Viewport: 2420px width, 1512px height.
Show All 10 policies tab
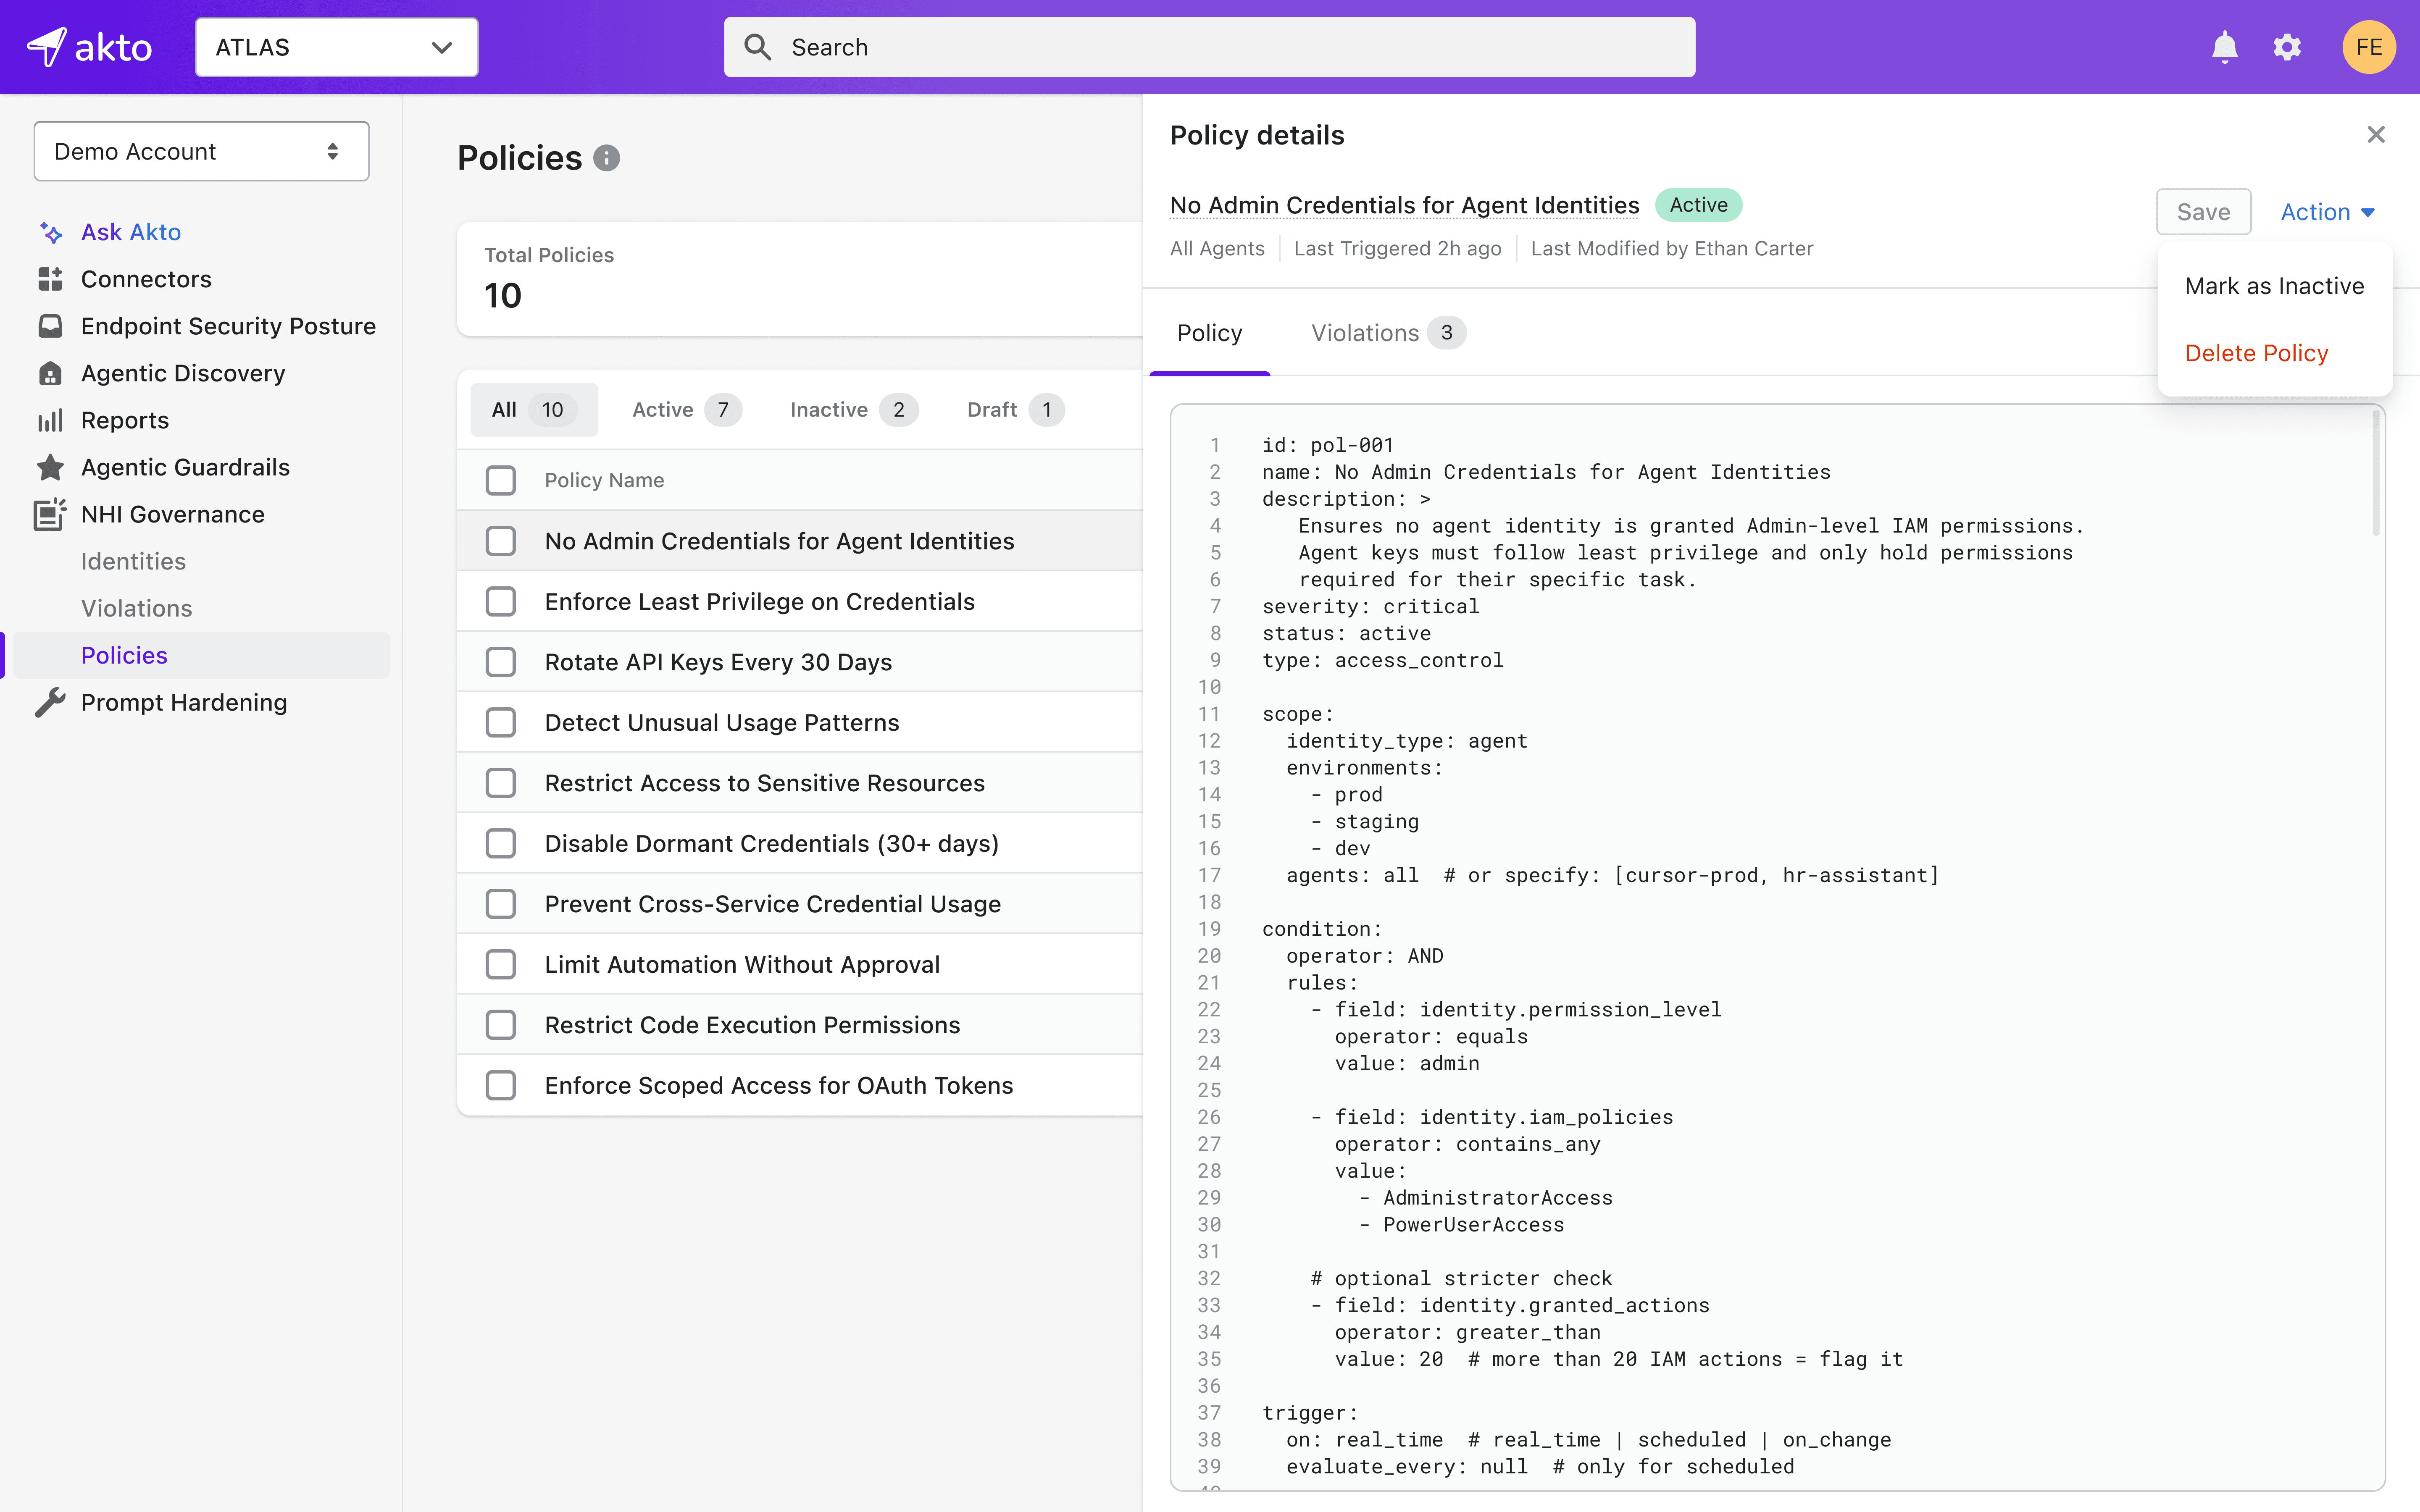(x=534, y=410)
